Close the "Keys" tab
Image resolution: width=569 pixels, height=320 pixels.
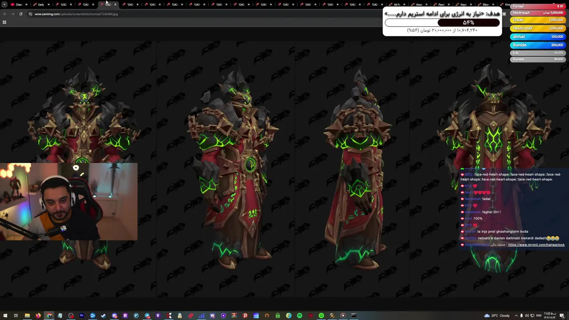pos(471,4)
